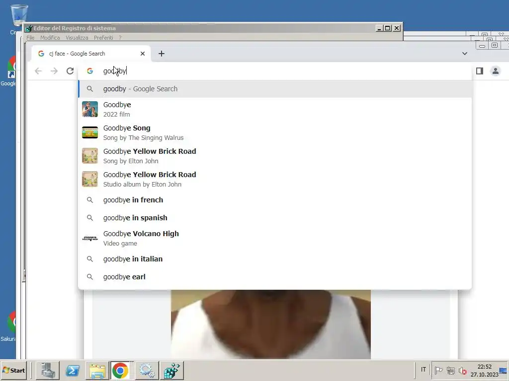Image resolution: width=509 pixels, height=381 pixels.
Task: Click the search icon beside 'goodbye in french'
Action: (90, 200)
